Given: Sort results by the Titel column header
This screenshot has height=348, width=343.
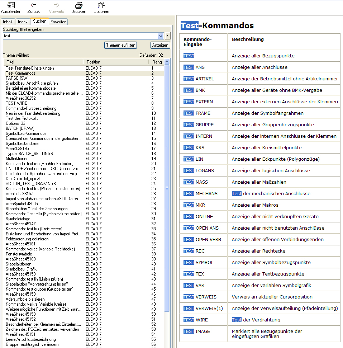Looking at the screenshot, I should [43, 62].
